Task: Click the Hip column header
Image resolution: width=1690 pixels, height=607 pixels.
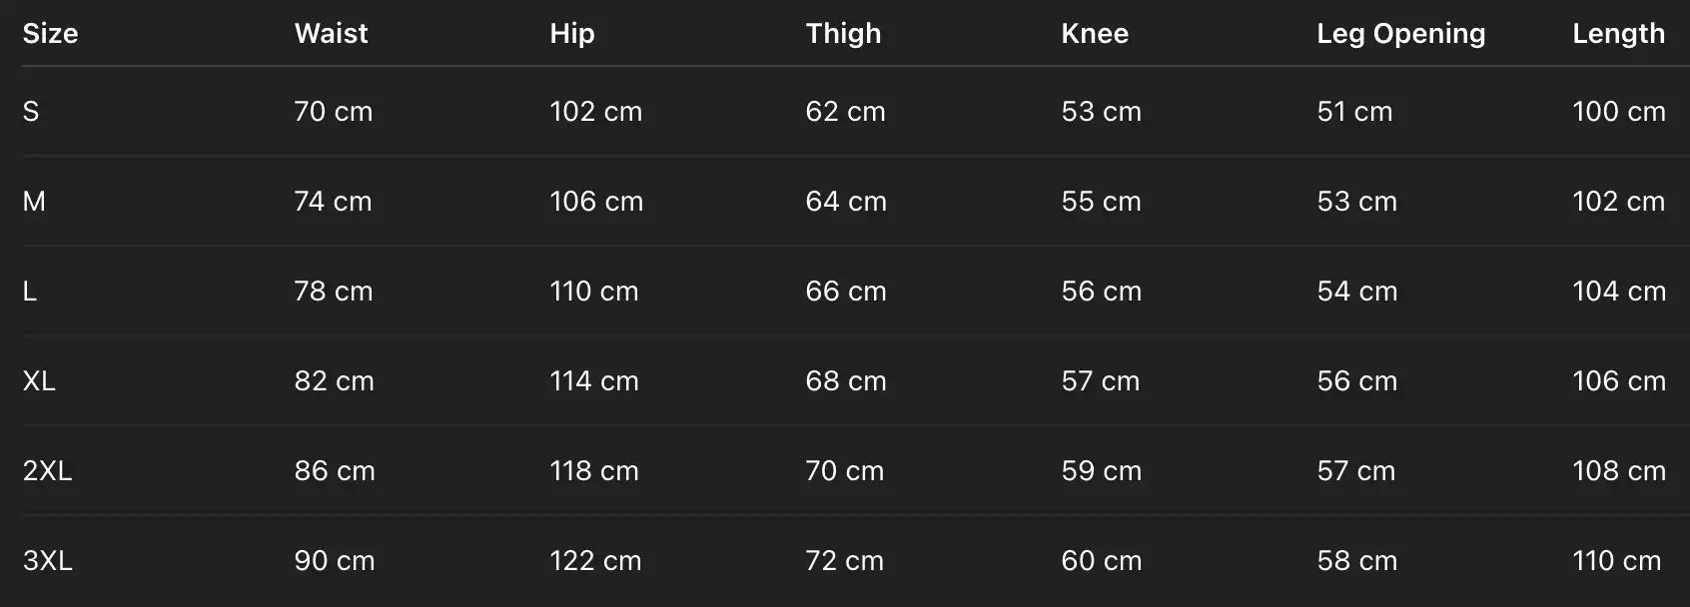Action: click(571, 34)
